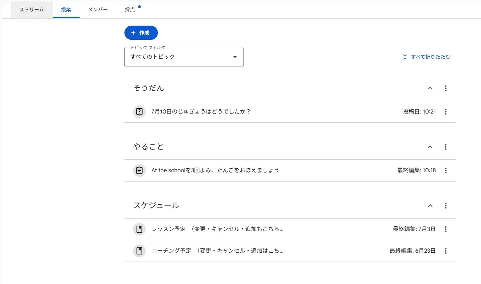
Task: Open レッスン予定 material item
Action: click(x=218, y=229)
